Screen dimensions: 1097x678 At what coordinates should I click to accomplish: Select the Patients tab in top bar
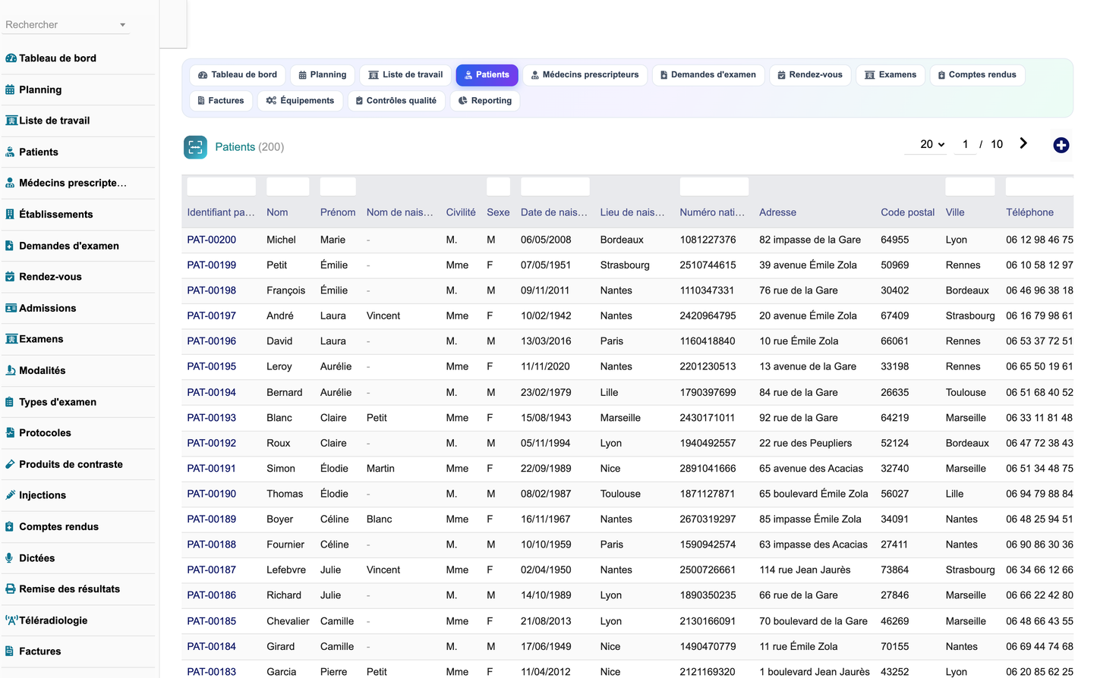[487, 75]
